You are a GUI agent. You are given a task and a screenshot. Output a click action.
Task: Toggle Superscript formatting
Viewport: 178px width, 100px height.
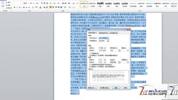29,7
